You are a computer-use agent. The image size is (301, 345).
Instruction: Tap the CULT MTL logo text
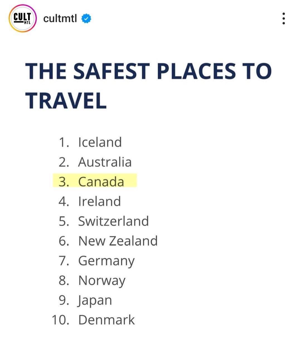pos(22,18)
